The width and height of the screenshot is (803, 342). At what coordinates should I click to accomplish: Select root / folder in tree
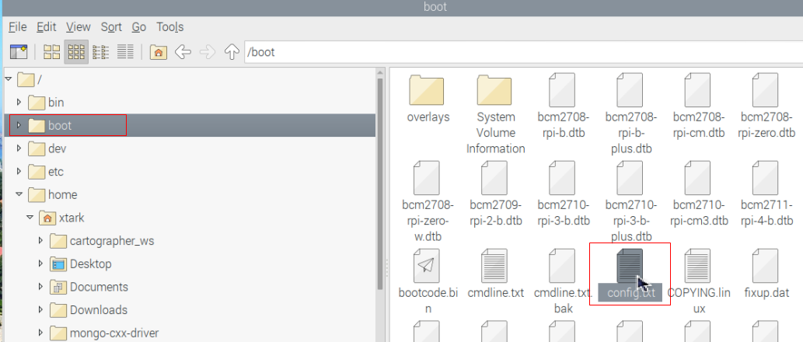click(x=29, y=79)
